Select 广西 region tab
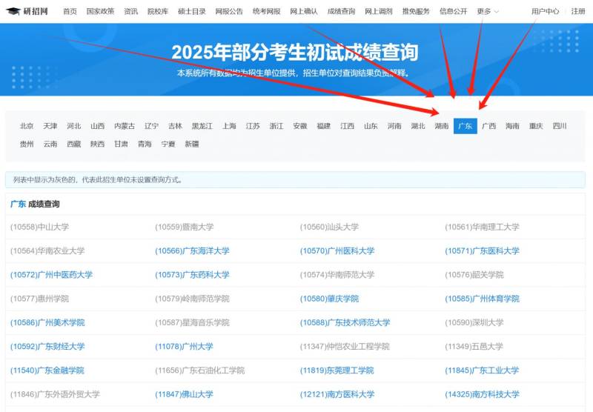 point(489,126)
